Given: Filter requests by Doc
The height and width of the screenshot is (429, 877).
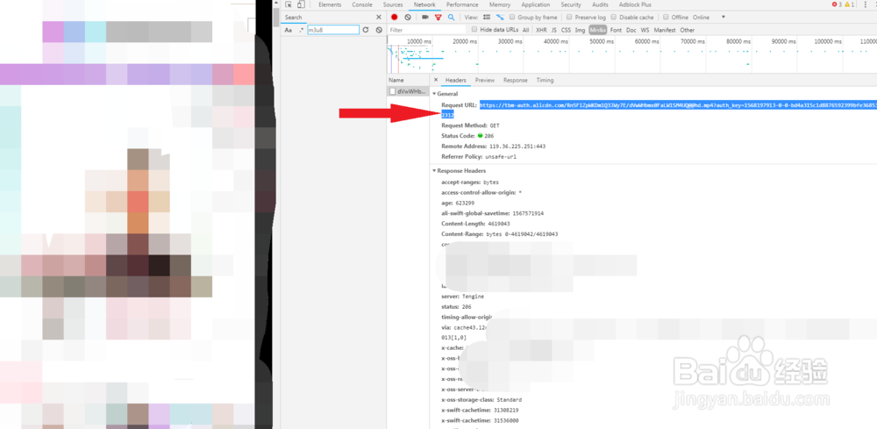Looking at the screenshot, I should click(631, 30).
